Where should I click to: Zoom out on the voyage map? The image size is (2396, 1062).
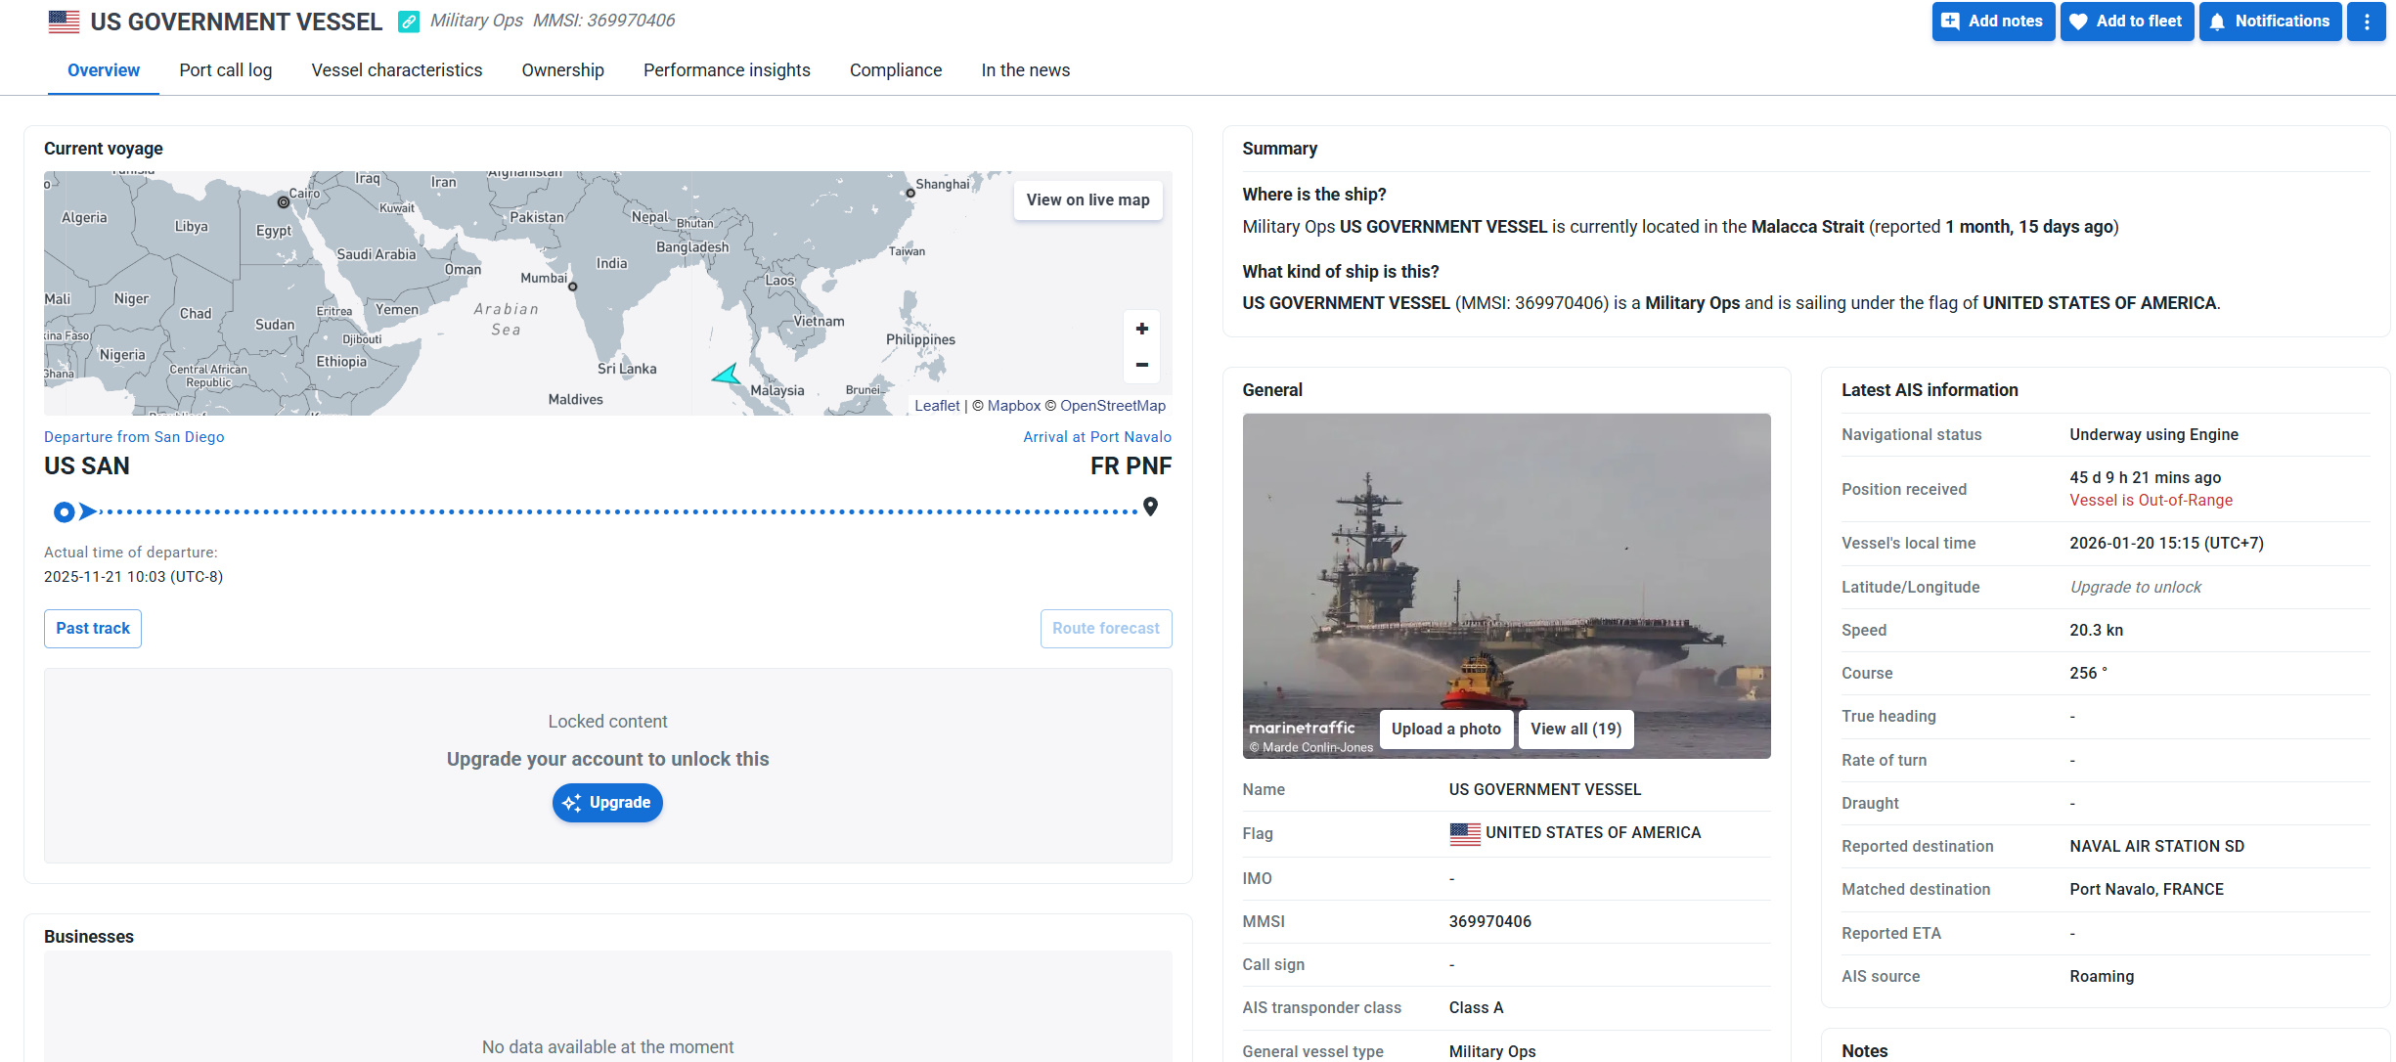(1141, 365)
